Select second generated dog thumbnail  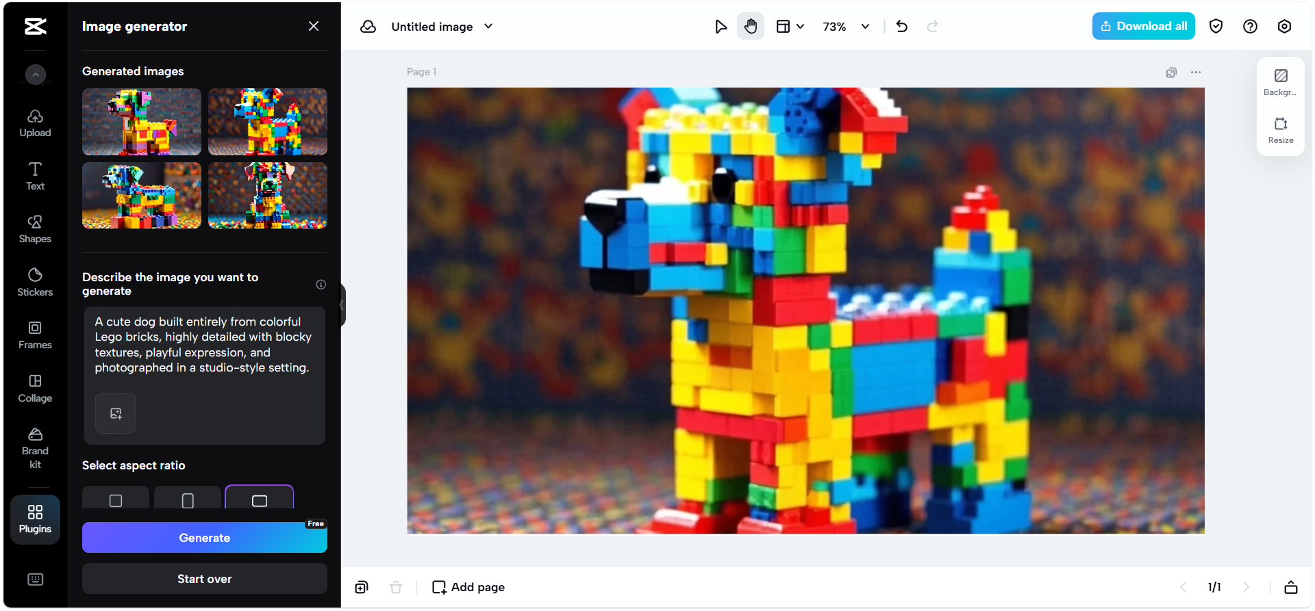point(268,122)
